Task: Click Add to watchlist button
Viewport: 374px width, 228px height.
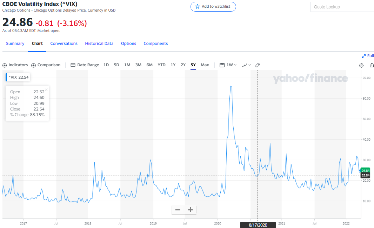Action: (x=213, y=7)
